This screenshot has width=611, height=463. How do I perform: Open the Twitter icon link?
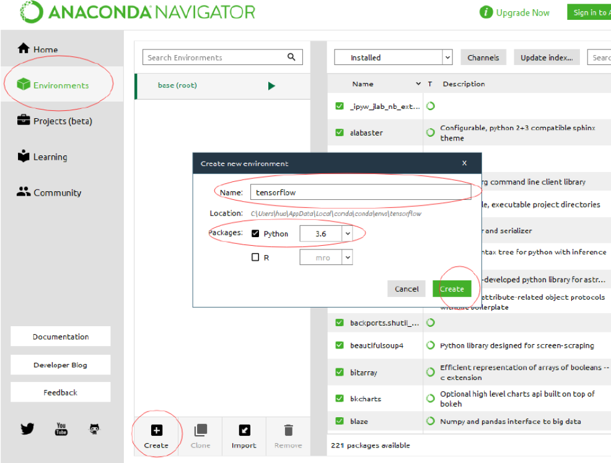27,429
